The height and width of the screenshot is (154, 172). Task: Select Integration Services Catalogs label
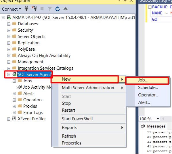tap(45, 68)
